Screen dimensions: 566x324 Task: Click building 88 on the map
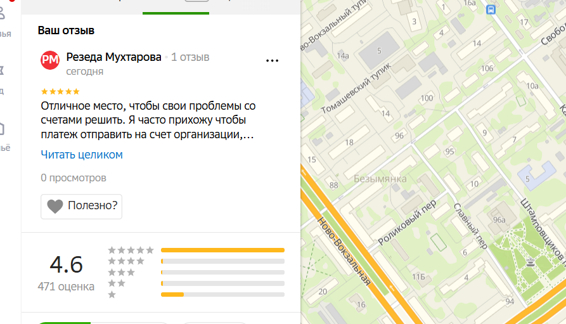(334, 185)
